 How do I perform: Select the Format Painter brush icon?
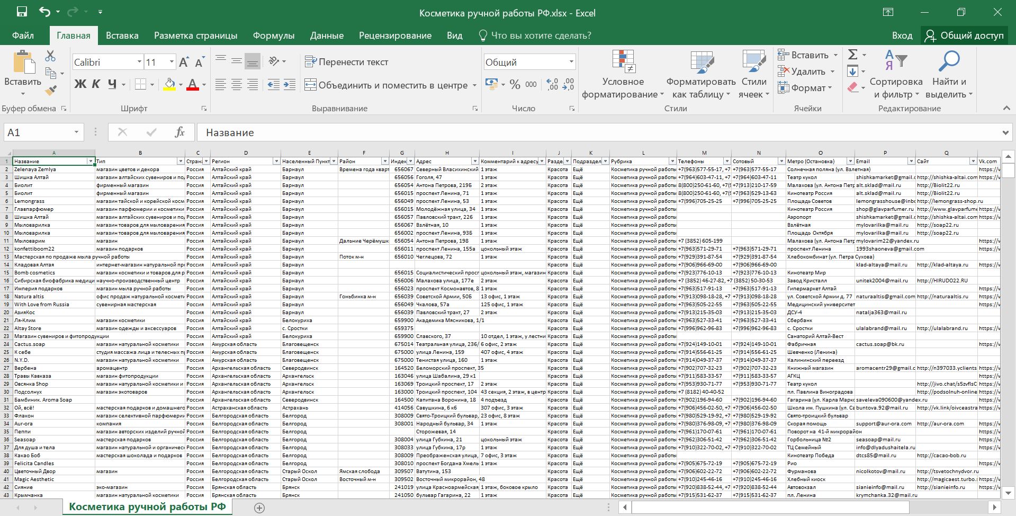click(50, 91)
